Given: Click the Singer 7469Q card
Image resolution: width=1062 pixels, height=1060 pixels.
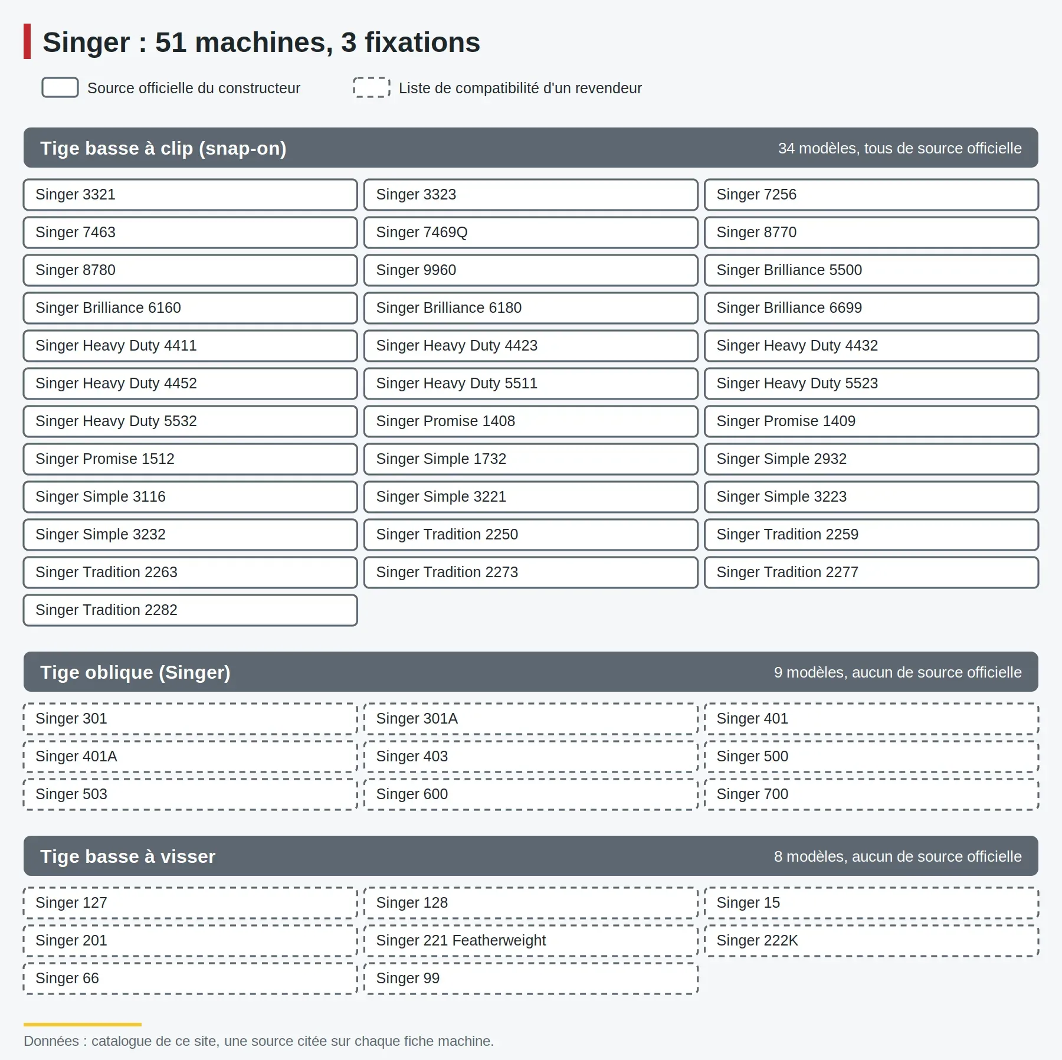Looking at the screenshot, I should [x=531, y=233].
